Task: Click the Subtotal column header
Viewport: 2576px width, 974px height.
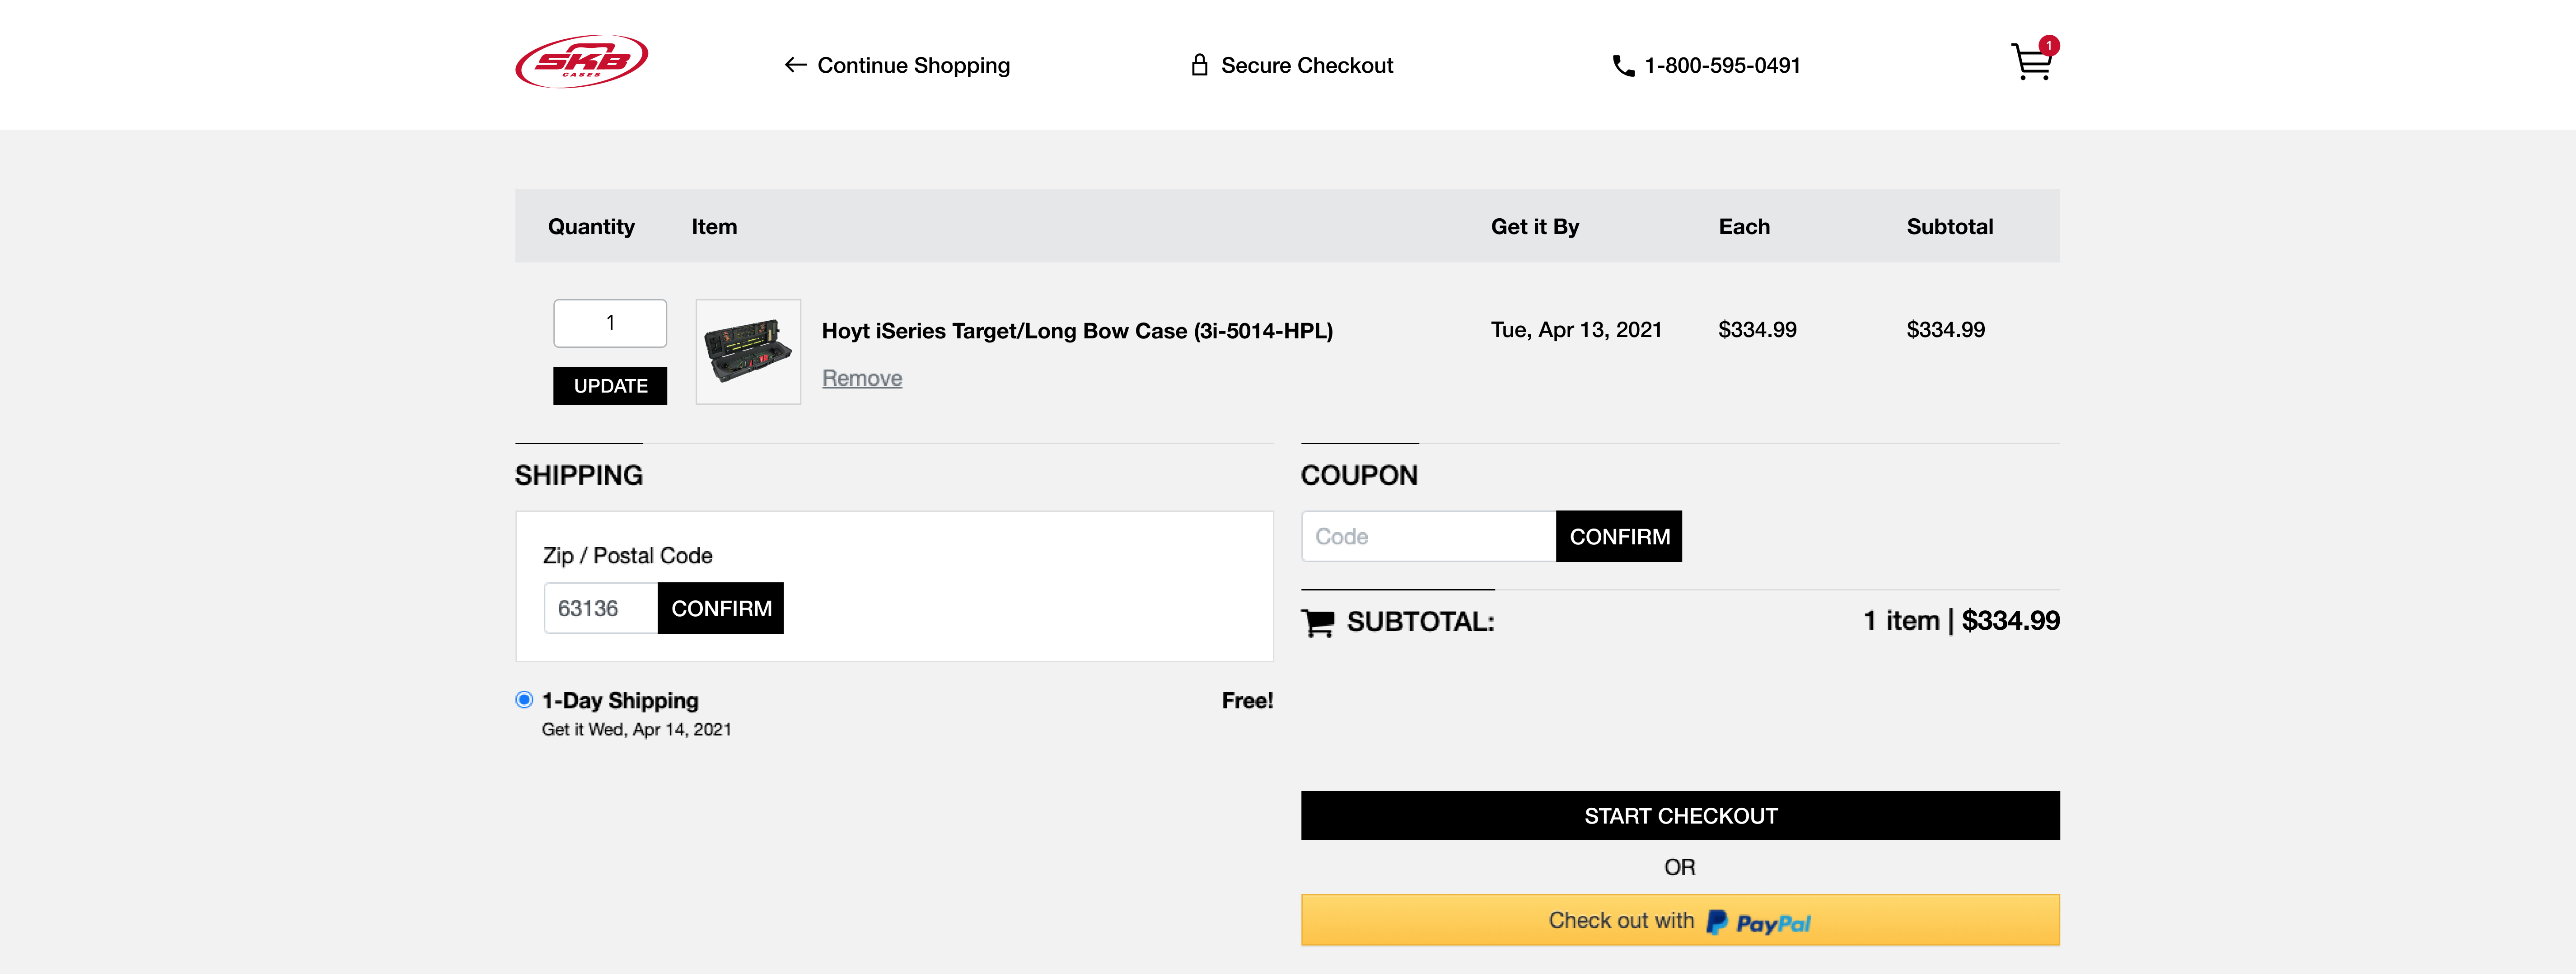Action: [1949, 227]
